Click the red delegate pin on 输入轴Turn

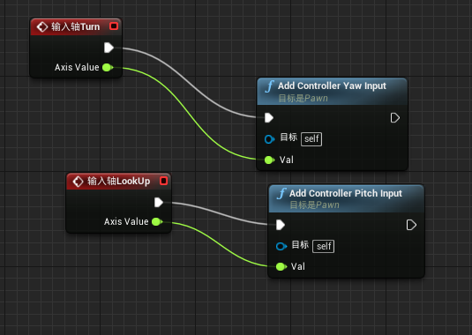click(x=114, y=26)
